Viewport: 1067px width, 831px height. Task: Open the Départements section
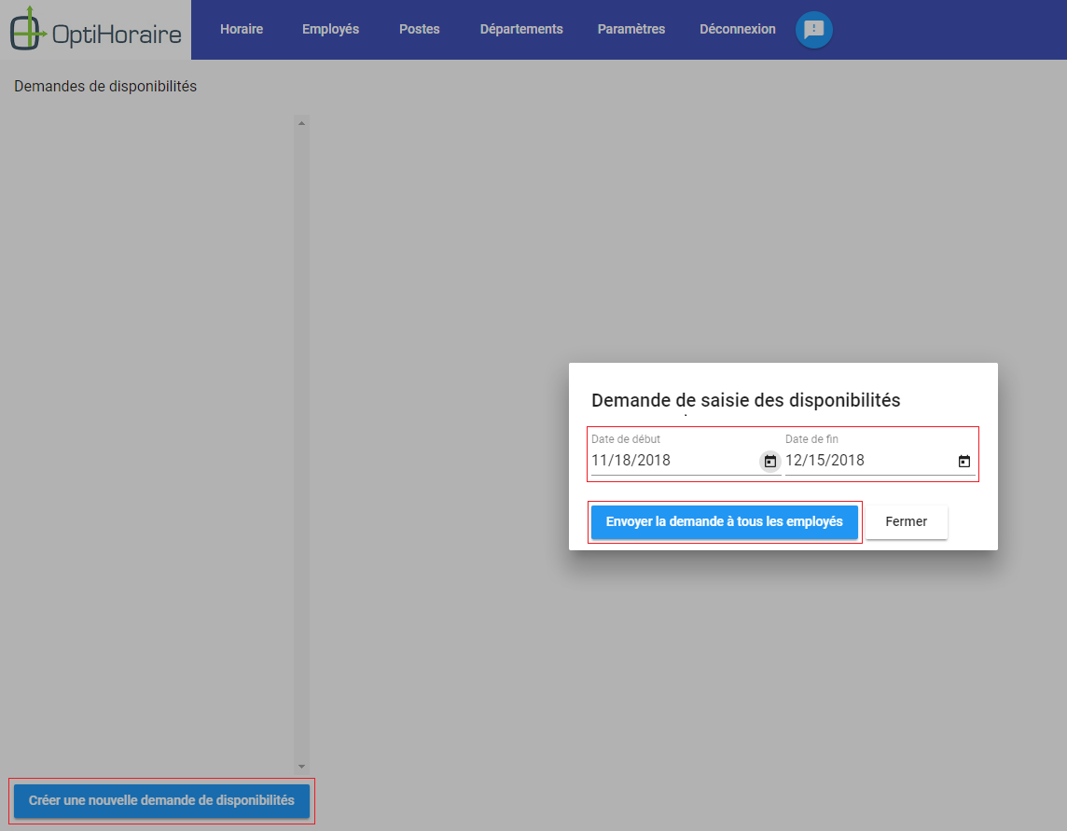(521, 29)
